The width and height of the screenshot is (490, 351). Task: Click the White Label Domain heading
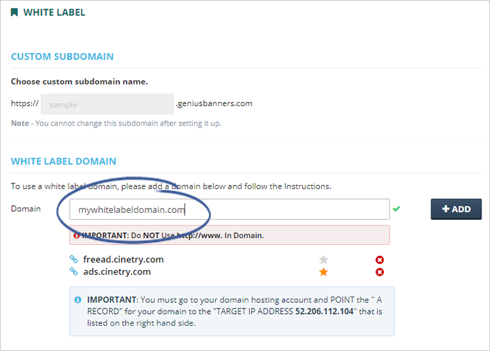pos(64,161)
